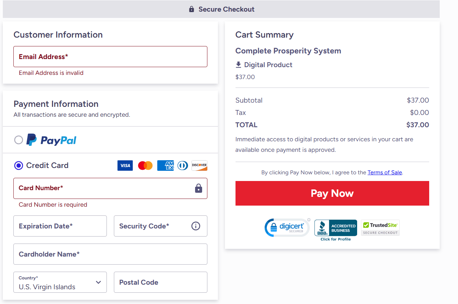Click the Mastercard logo icon
Image resolution: width=458 pixels, height=304 pixels.
(145, 166)
